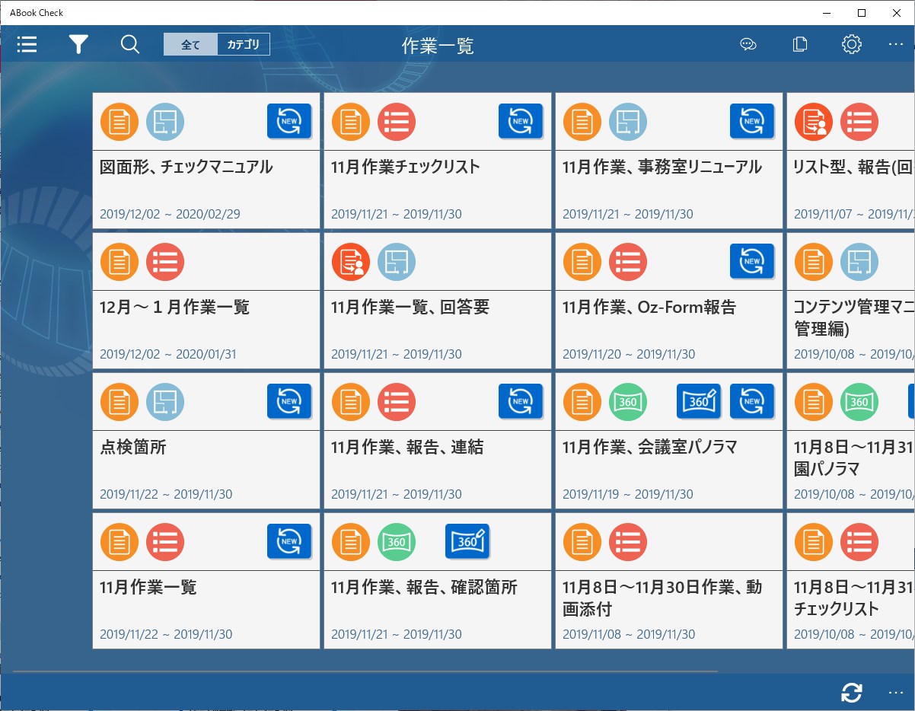Image resolution: width=915 pixels, height=711 pixels.
Task: Click date range 2019/11/19 ~ 2019/11/30
Action: [628, 494]
